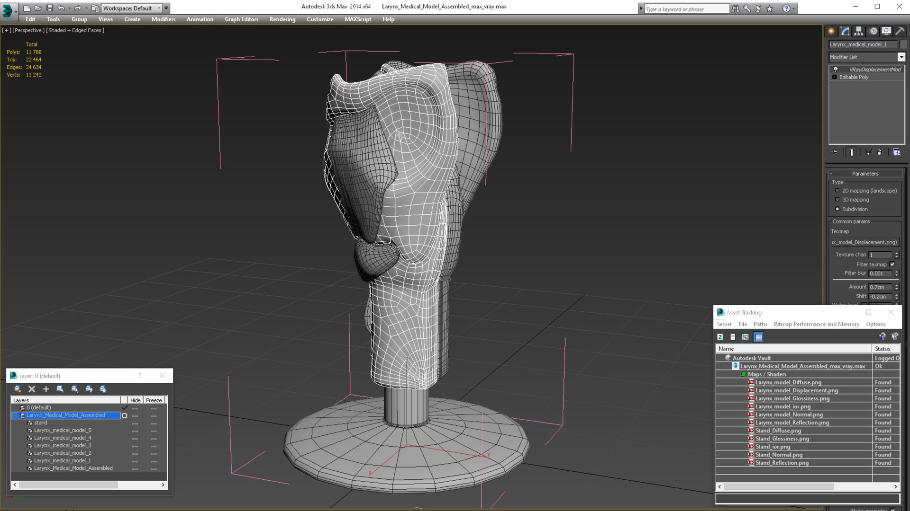Click the Pin Stack icon

[x=835, y=152]
